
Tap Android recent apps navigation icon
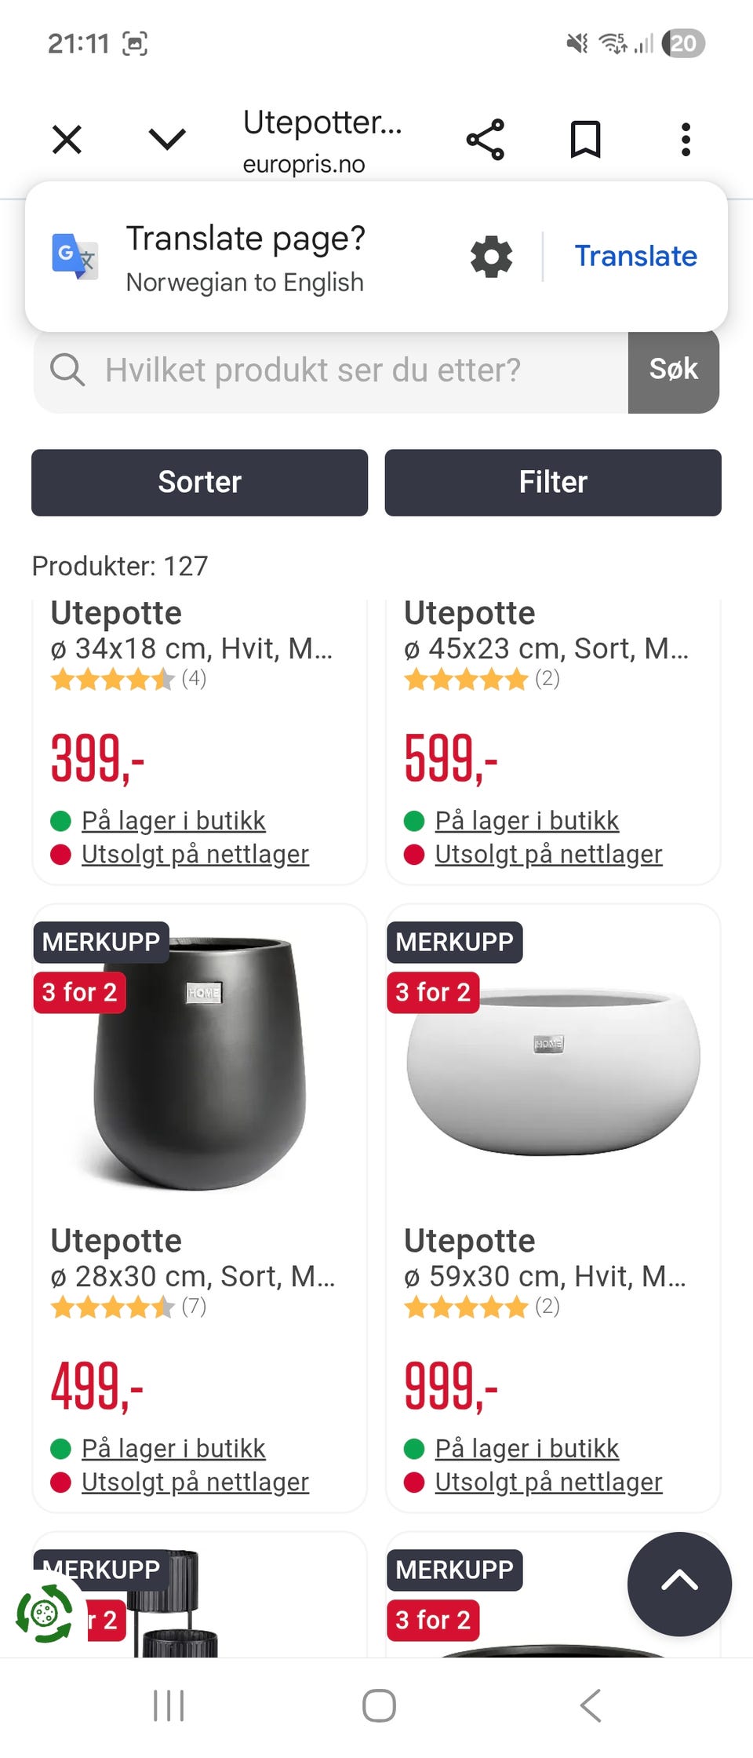[x=169, y=1705]
